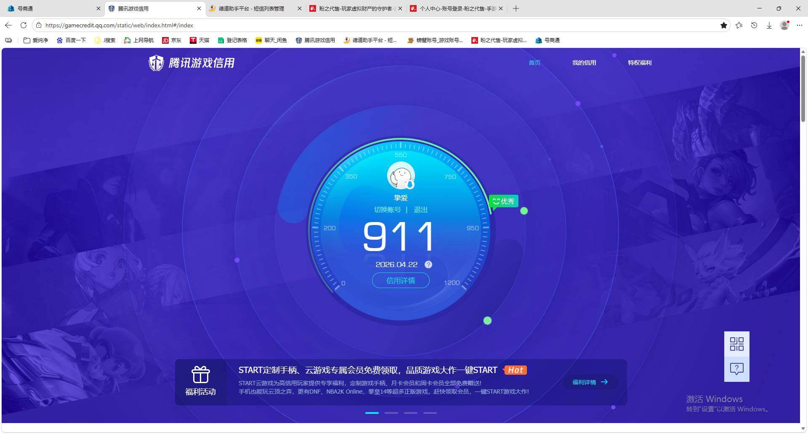Click the 切换账号 link to switch accounts
The height and width of the screenshot is (434, 808).
click(387, 209)
